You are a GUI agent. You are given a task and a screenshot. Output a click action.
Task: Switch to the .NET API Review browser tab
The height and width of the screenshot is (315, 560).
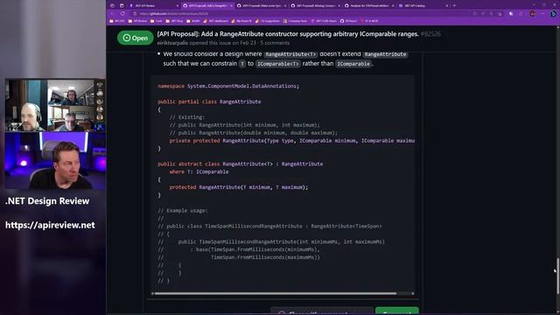point(154,6)
